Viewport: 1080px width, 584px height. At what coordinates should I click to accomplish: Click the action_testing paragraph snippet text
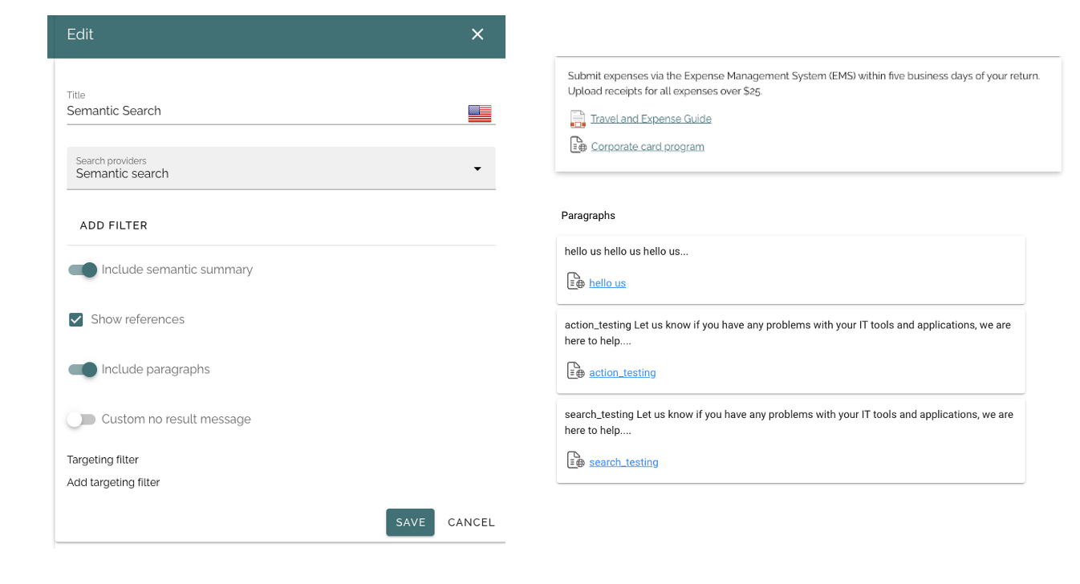787,333
